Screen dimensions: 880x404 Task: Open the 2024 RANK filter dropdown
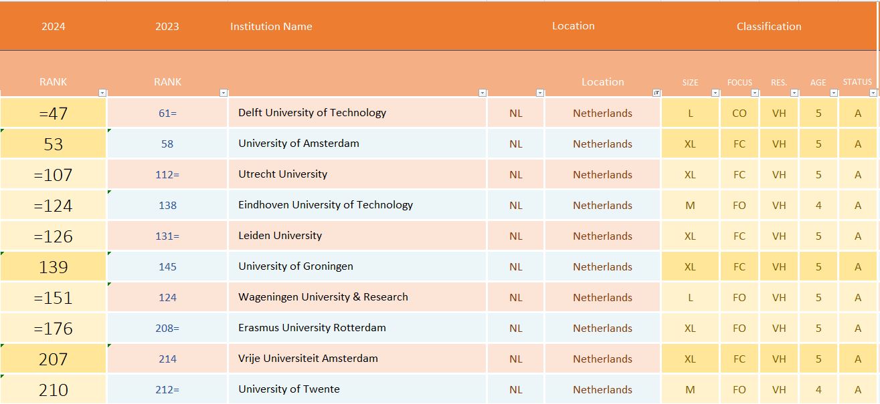102,93
